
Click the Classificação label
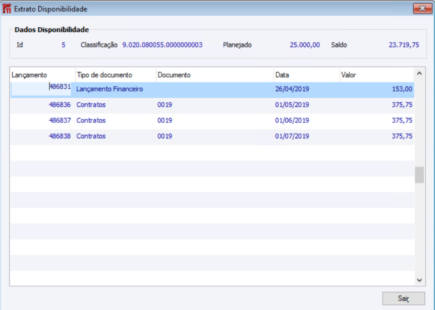coord(99,45)
